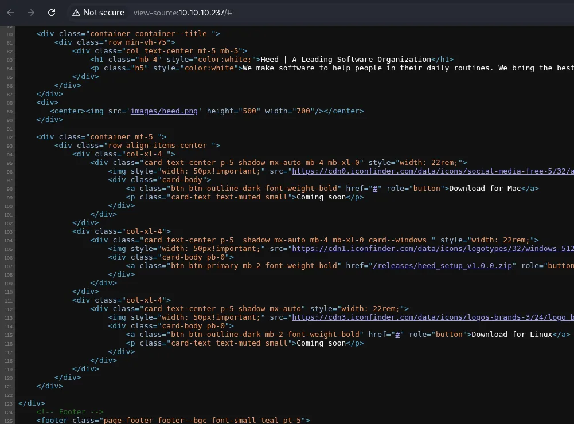Open the cdn3.iconfinder.com logos-brands link
Viewport: 574px width, 424px height.
click(433, 317)
